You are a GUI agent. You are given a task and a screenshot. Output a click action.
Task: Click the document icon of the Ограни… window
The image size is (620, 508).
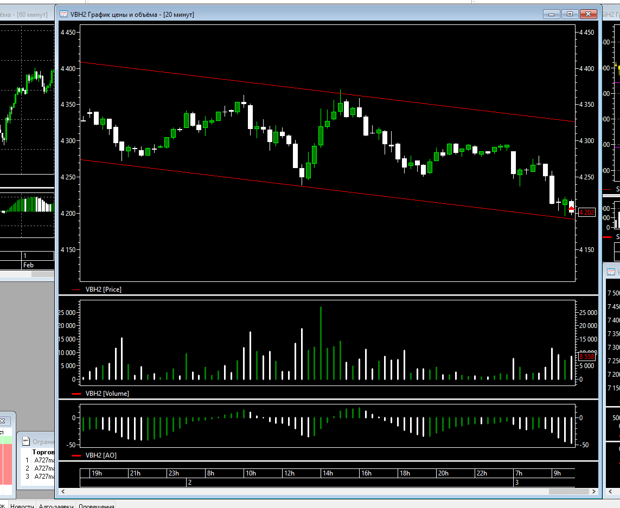(x=26, y=441)
